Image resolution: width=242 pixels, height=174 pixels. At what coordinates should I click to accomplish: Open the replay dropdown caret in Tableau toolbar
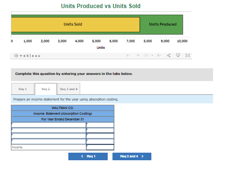[x=152, y=55]
